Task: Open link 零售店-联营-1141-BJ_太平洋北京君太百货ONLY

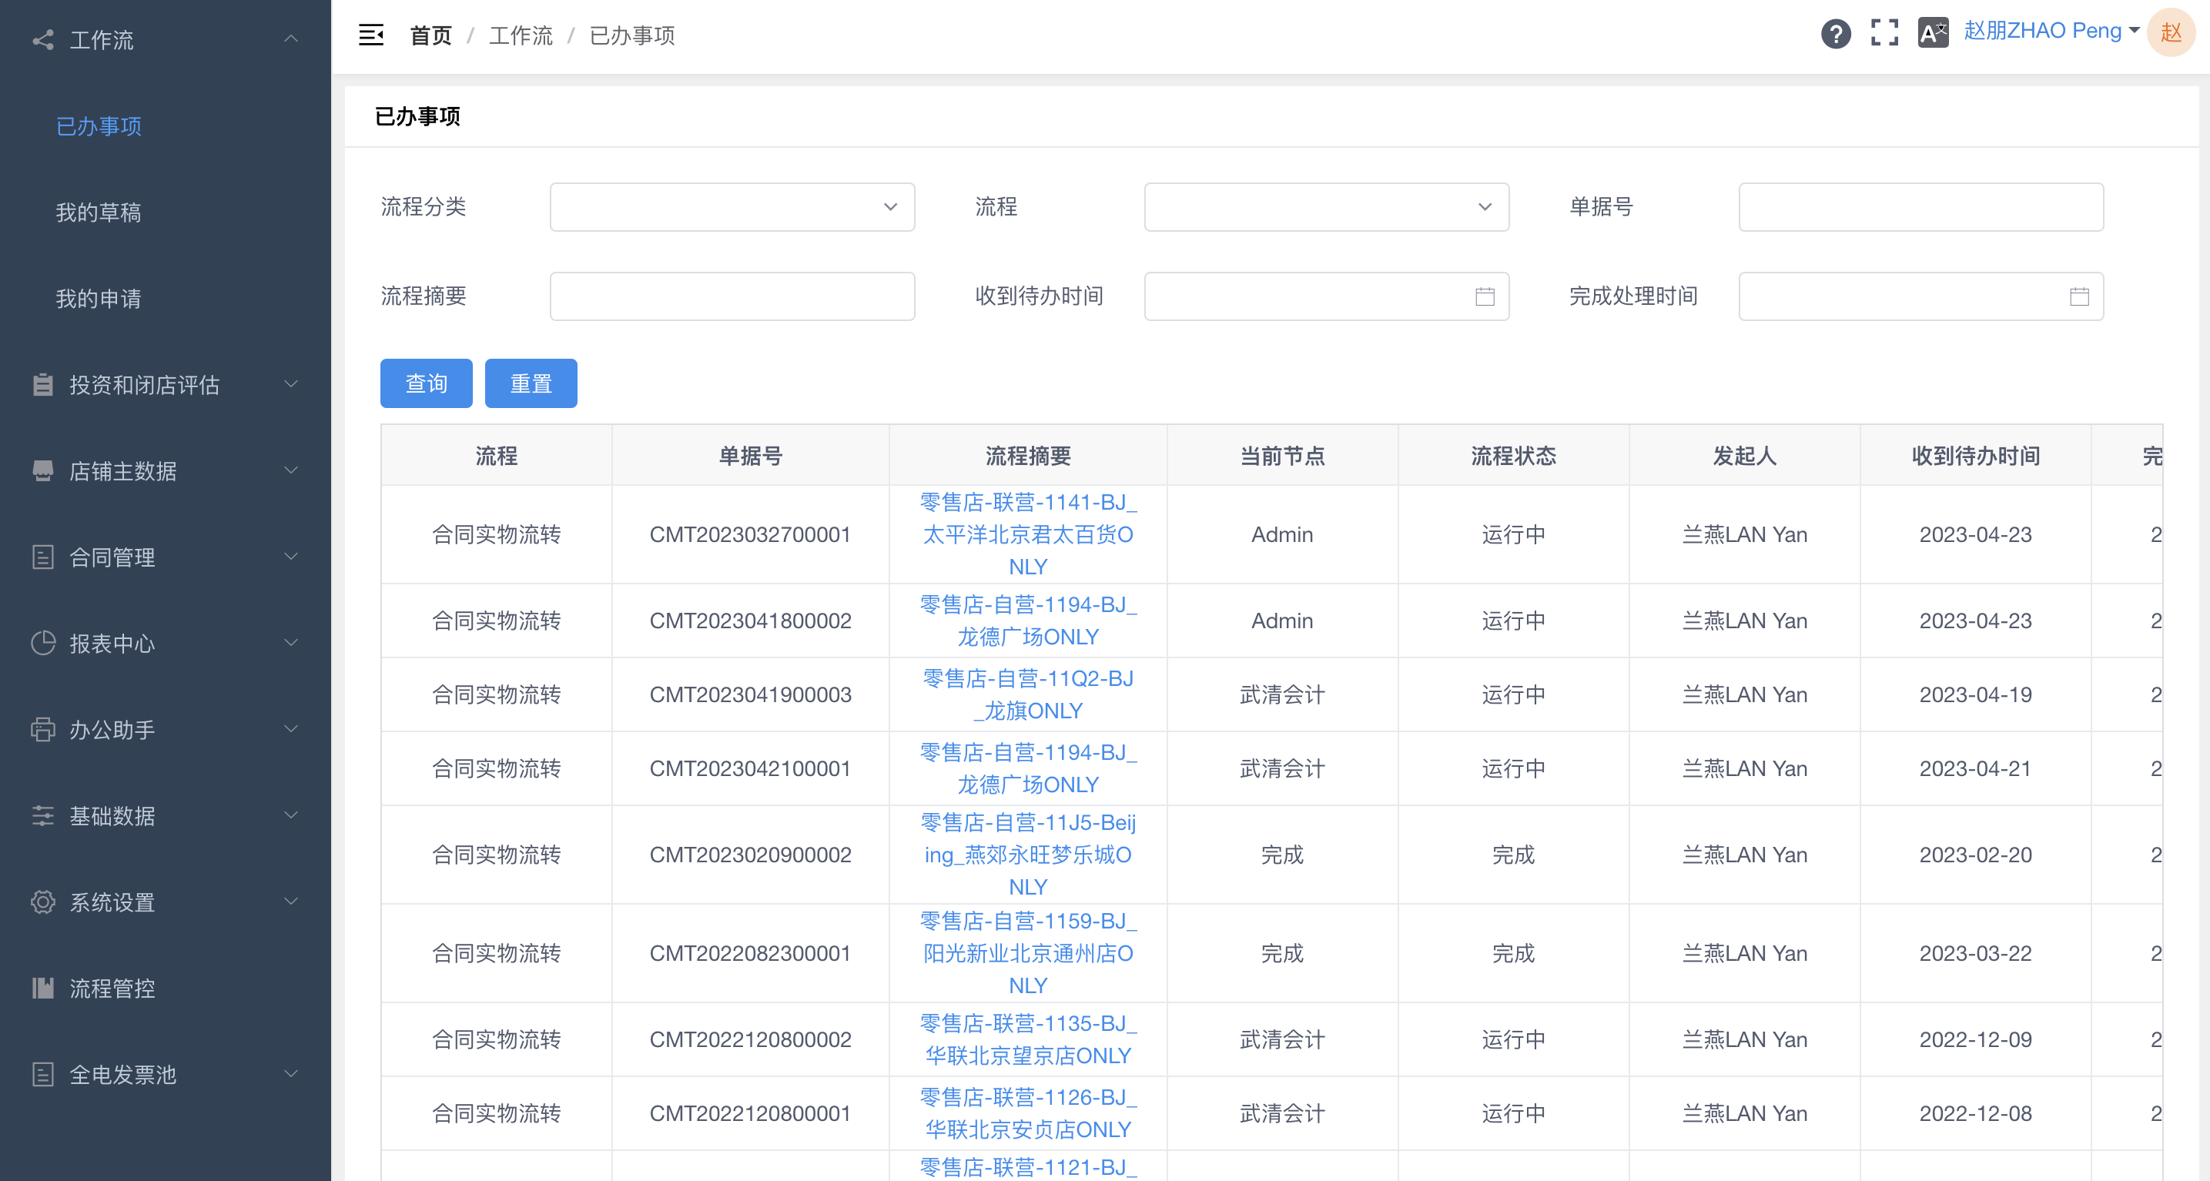Action: pyautogui.click(x=1028, y=534)
